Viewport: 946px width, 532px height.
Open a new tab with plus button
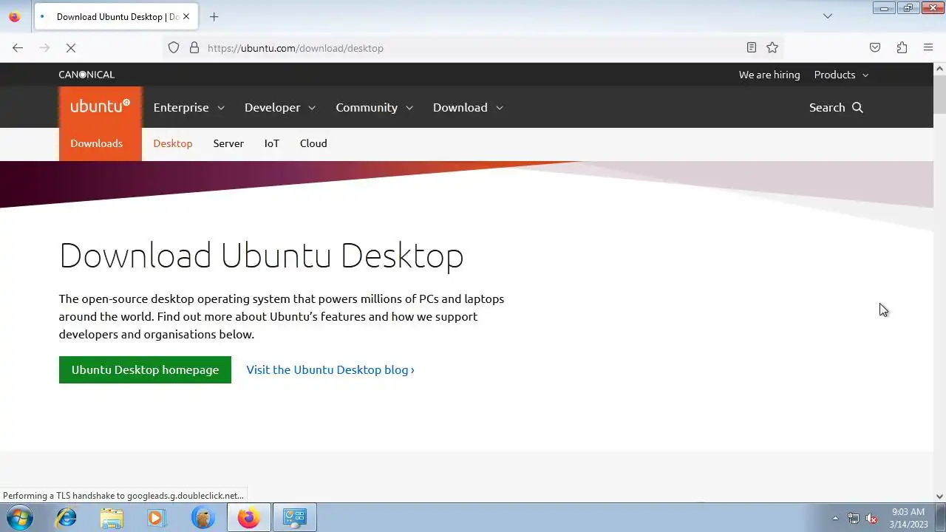(214, 16)
